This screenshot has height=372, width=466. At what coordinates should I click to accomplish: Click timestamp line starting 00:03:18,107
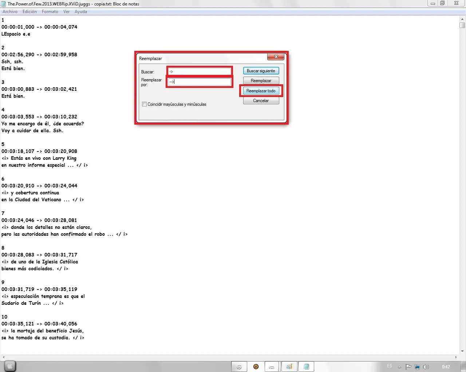tap(39, 151)
